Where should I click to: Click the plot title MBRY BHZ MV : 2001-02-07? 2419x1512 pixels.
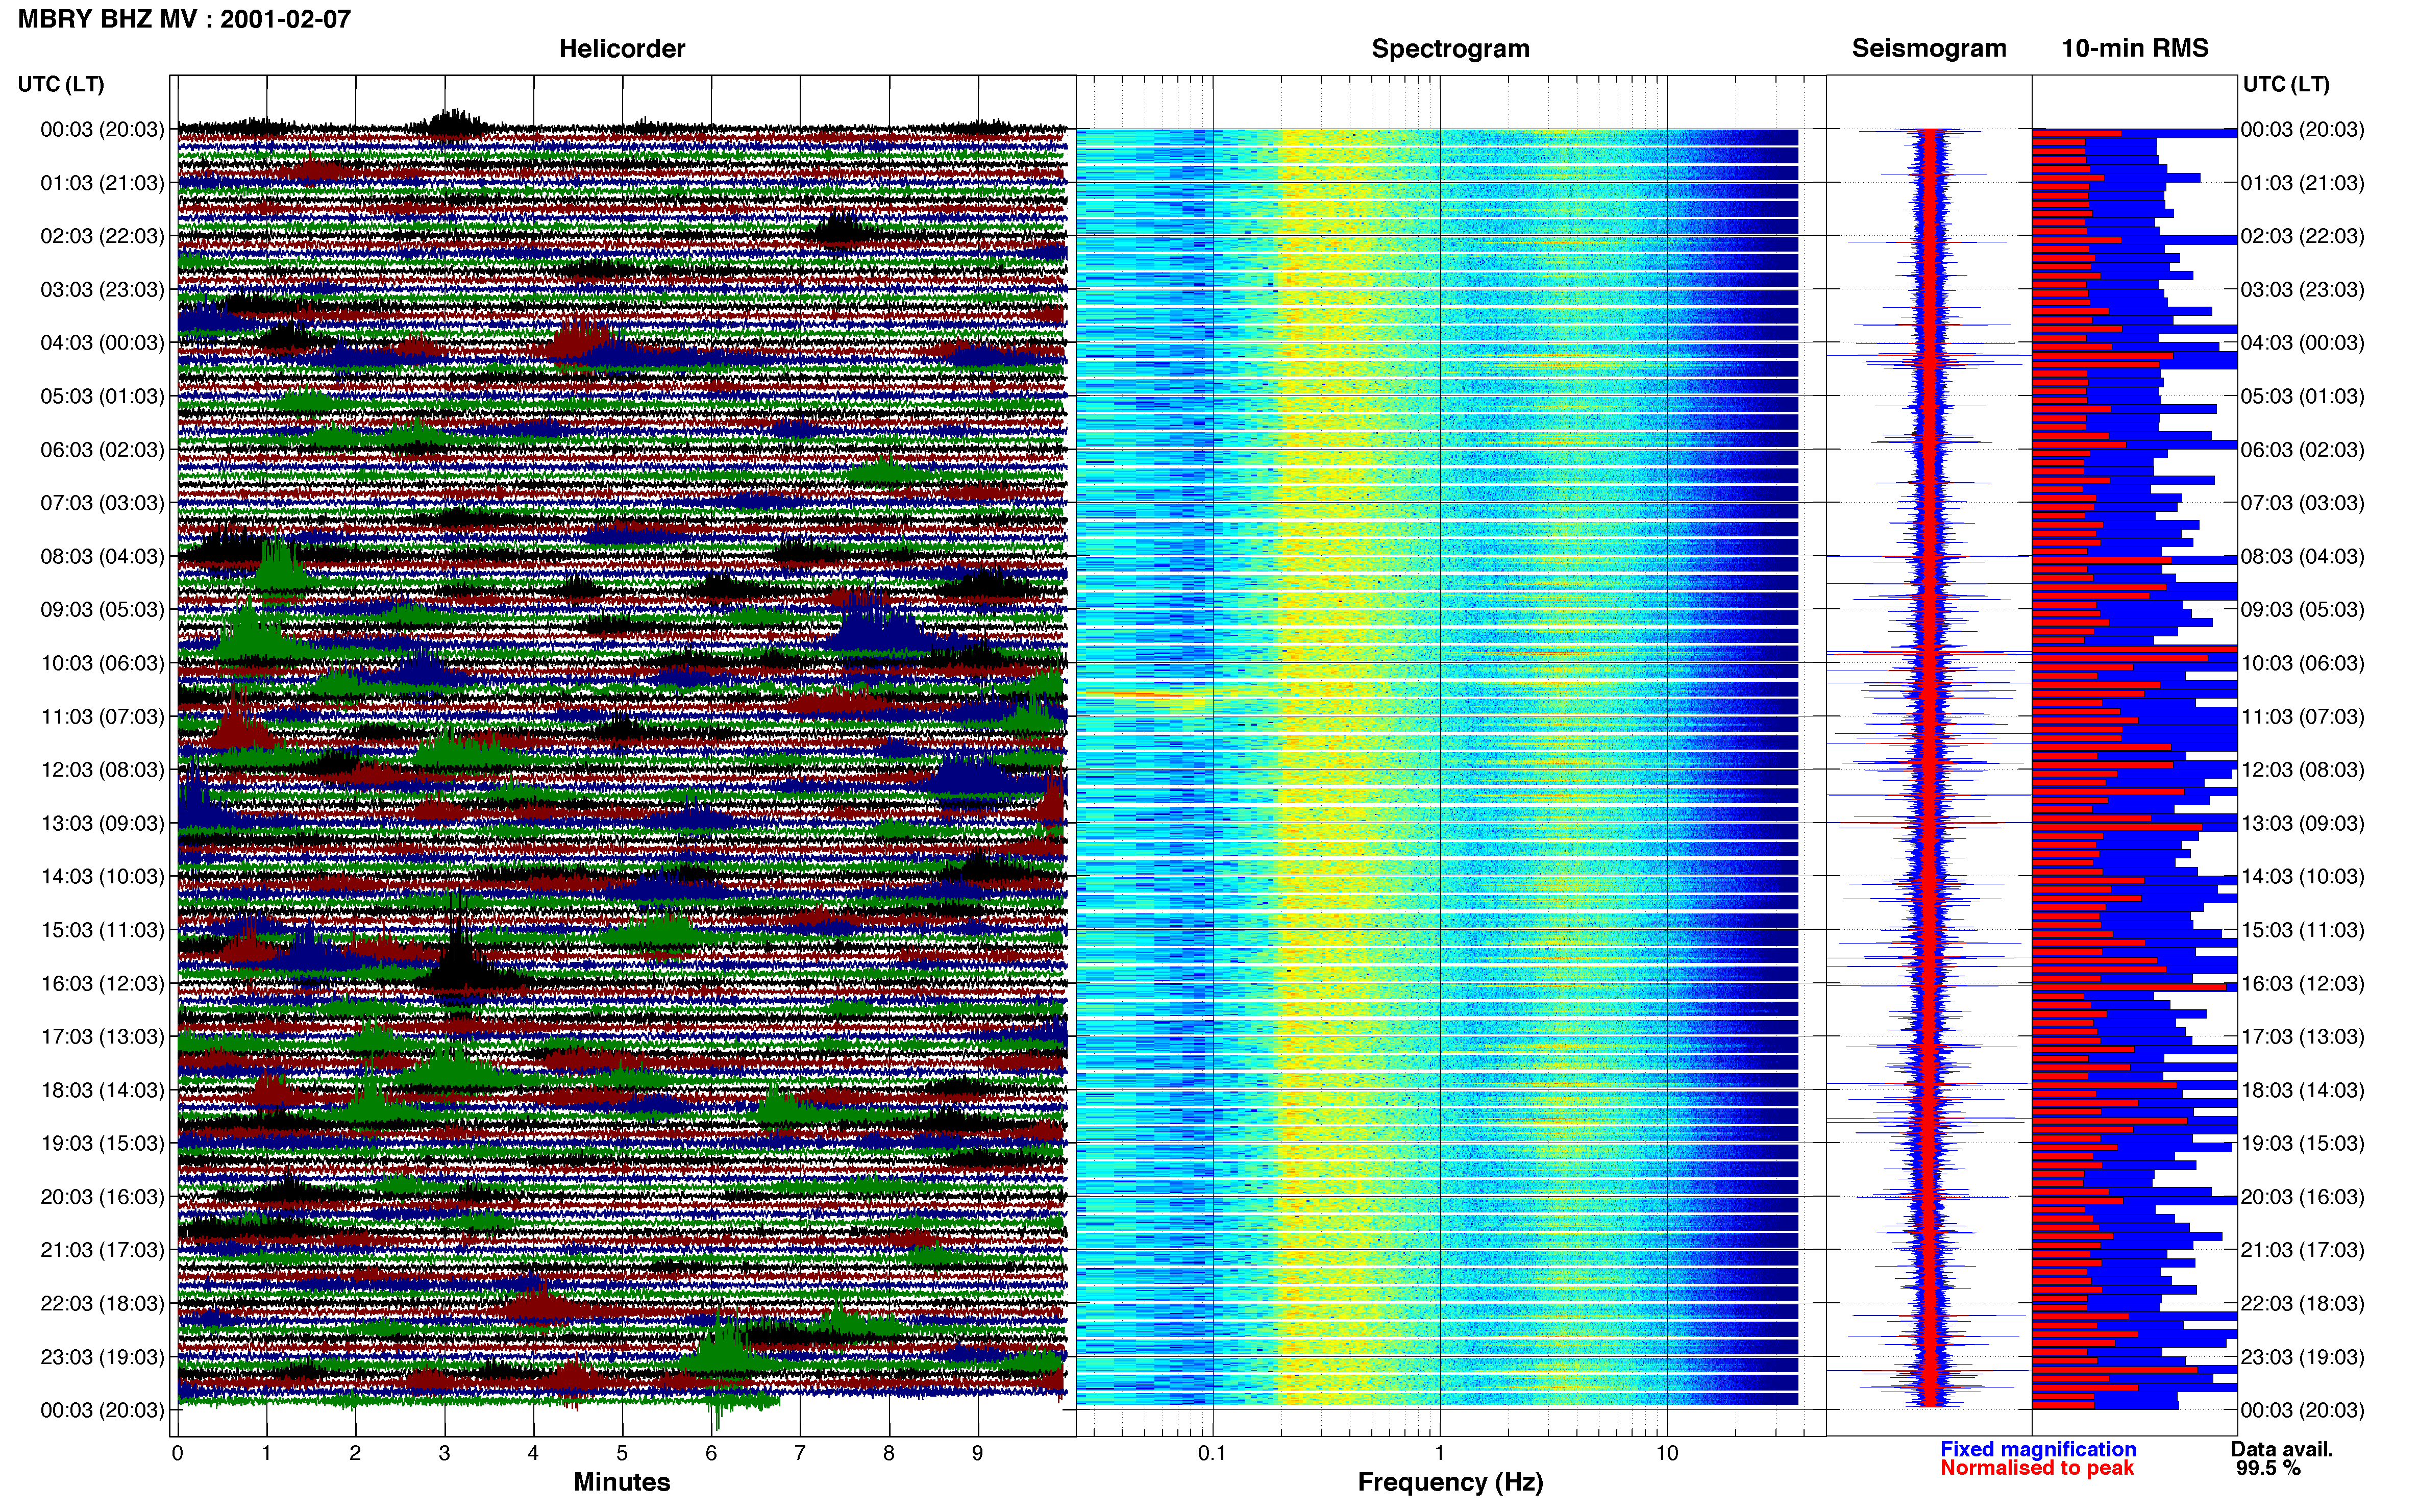pyautogui.click(x=184, y=19)
